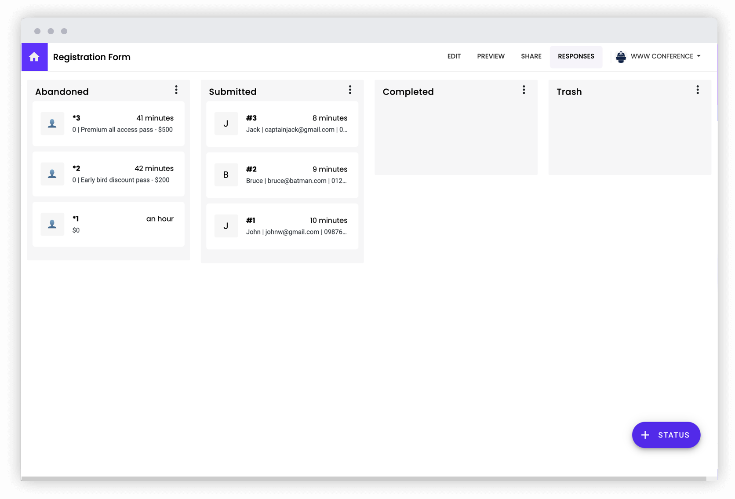Click the conference logo icon next to WWW CONFERENCE
This screenshot has height=499, width=735.
click(621, 56)
